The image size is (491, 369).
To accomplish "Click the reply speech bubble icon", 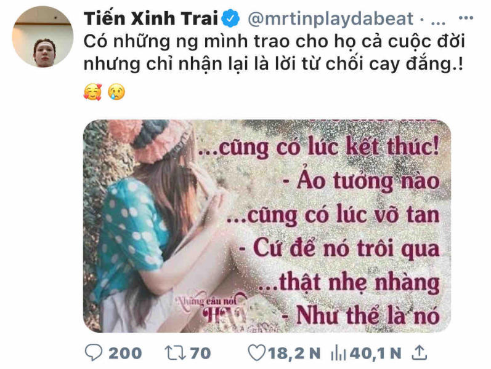I will tap(93, 353).
